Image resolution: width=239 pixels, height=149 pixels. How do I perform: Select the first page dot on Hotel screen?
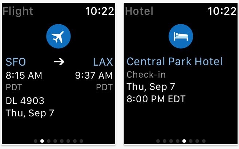tap(158, 141)
